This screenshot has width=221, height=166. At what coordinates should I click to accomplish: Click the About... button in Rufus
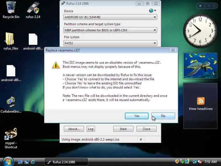pyautogui.click(x=74, y=129)
